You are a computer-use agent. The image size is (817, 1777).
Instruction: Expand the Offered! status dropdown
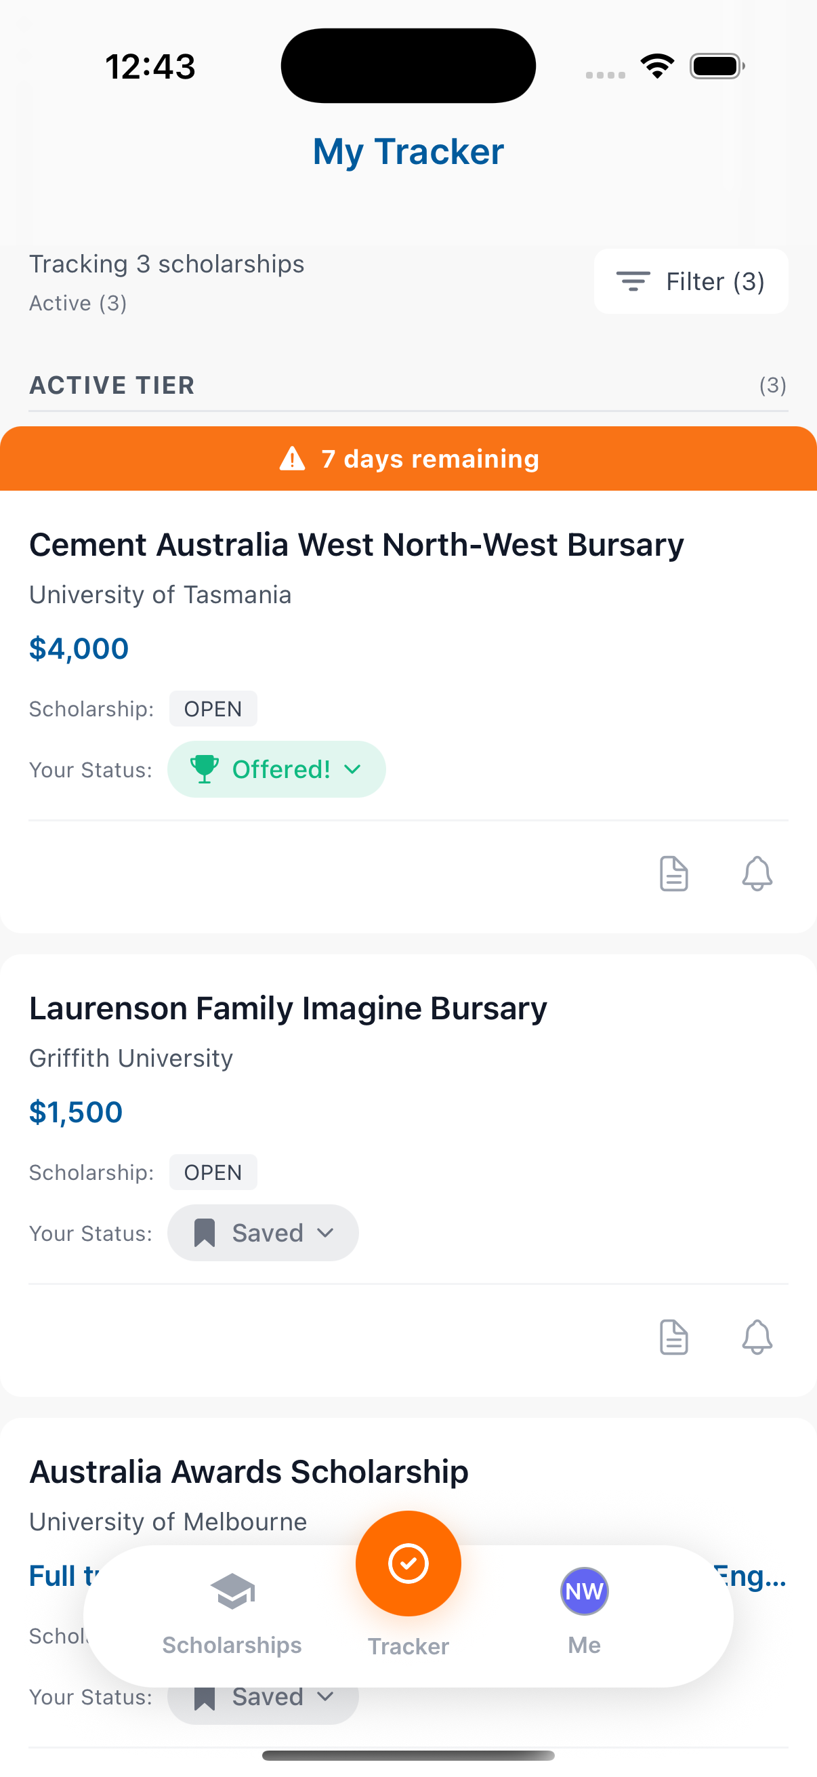(352, 769)
